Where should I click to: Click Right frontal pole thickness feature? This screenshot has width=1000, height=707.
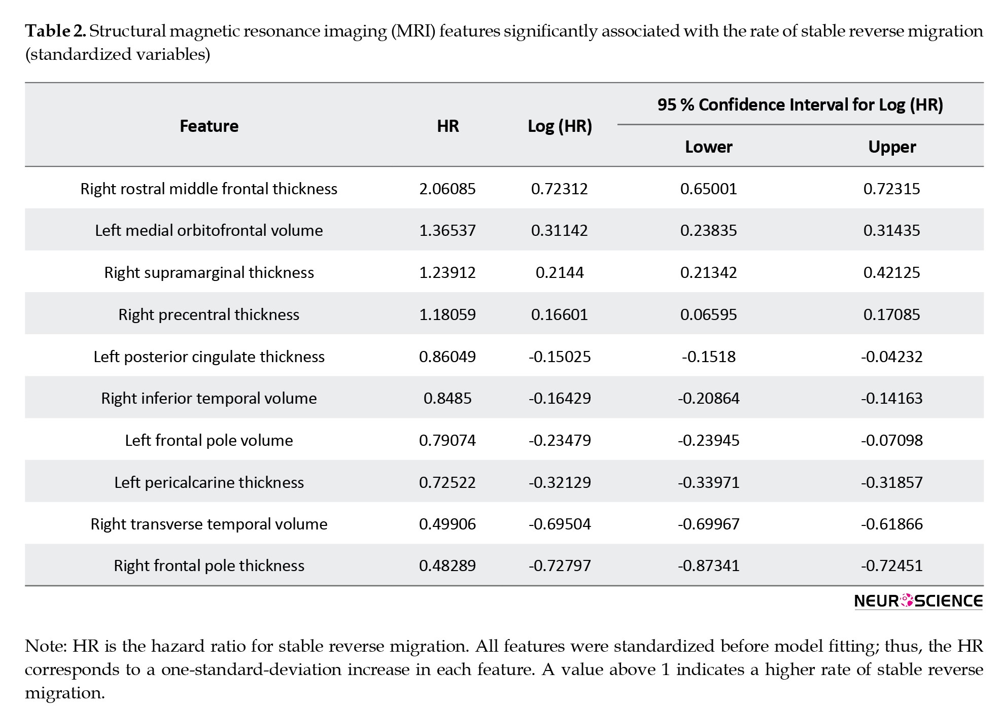click(209, 565)
